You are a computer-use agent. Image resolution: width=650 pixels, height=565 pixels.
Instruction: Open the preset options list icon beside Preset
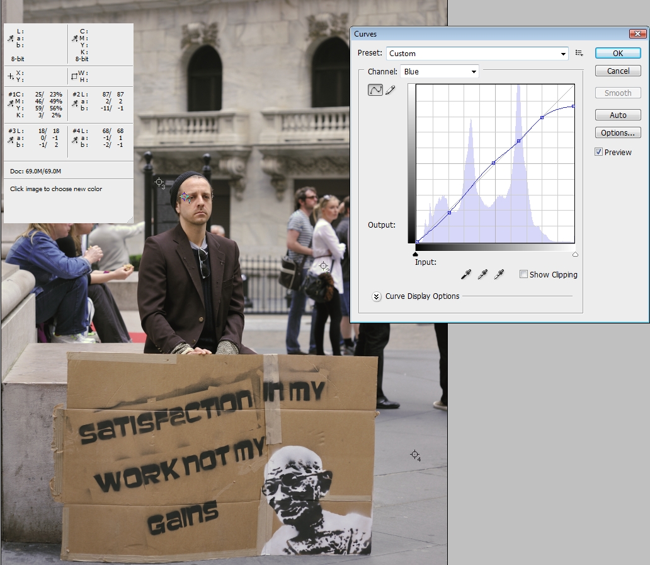[x=579, y=54]
